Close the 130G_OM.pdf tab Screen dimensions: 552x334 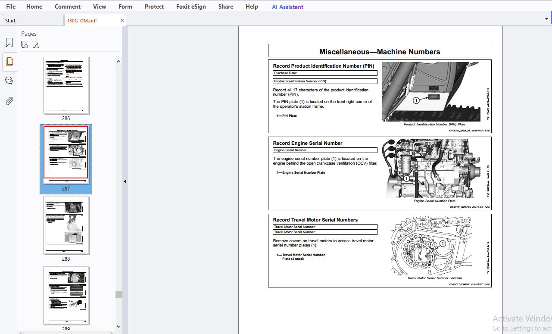pos(122,20)
